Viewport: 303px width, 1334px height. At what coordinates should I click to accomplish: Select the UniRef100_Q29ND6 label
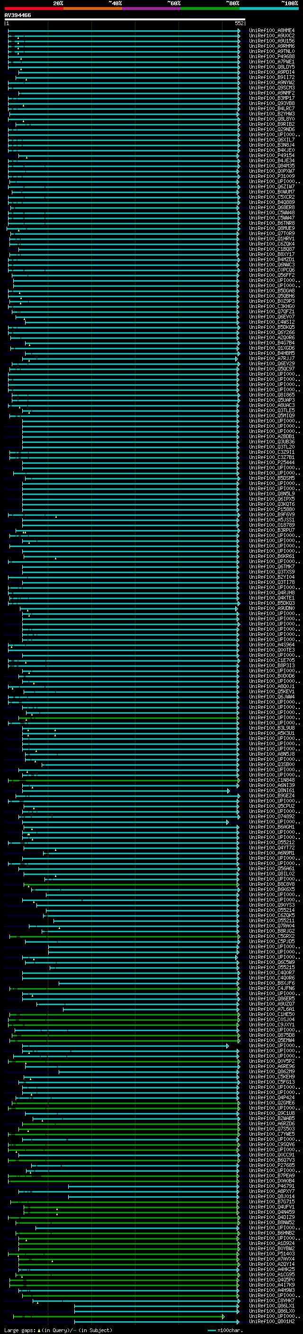pyautogui.click(x=272, y=130)
